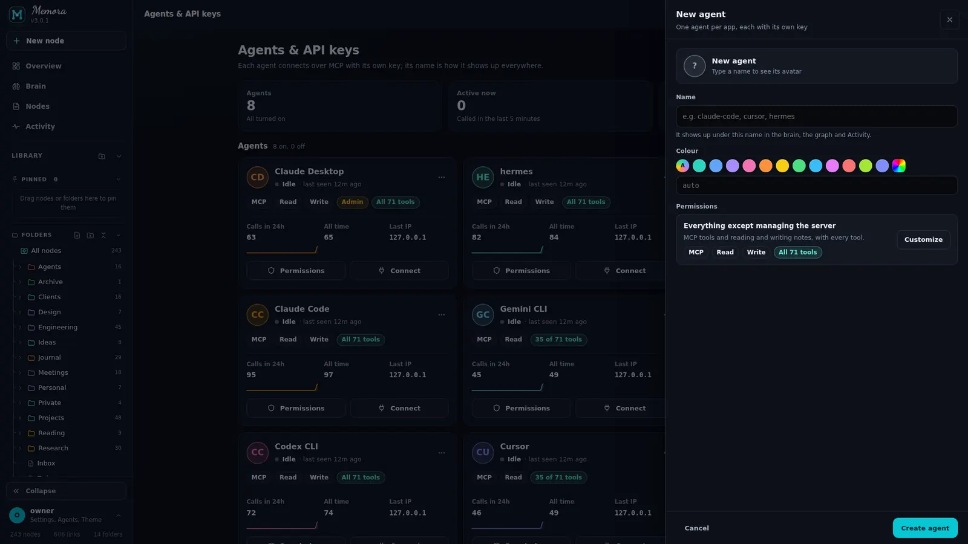Image resolution: width=968 pixels, height=544 pixels.
Task: Open Permissions for Claude Desktop
Action: coord(296,271)
